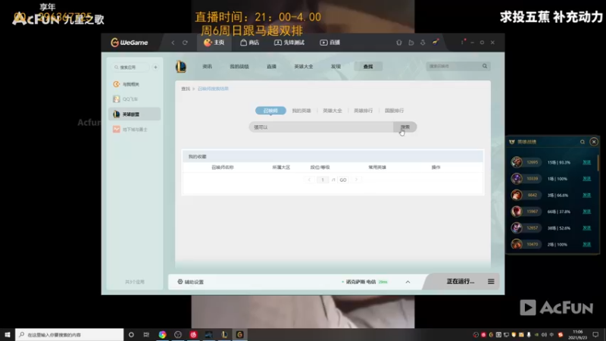This screenshot has width=606, height=341.
Task: Click the hero stats panel scrollbar
Action: coord(598,162)
